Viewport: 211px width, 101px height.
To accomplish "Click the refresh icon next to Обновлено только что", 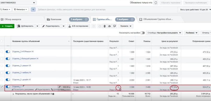I will [x=156, y=3].
